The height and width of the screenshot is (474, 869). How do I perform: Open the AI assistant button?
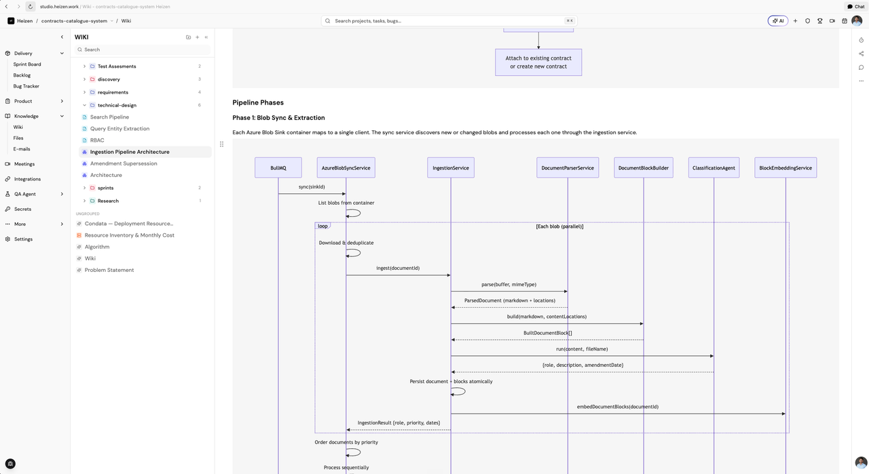[778, 21]
